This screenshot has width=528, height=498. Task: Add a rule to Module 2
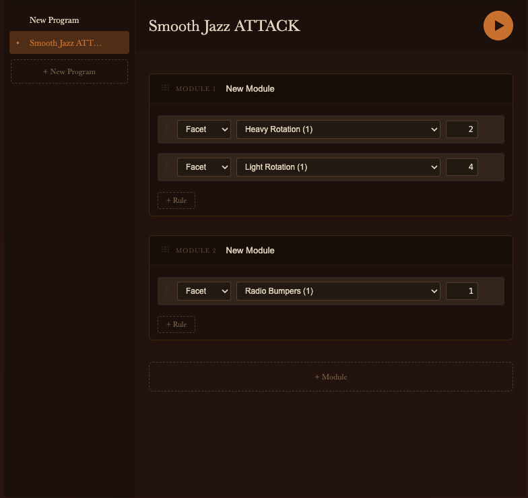click(176, 325)
